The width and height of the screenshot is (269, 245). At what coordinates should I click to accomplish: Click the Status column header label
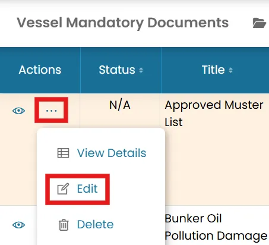click(x=117, y=70)
